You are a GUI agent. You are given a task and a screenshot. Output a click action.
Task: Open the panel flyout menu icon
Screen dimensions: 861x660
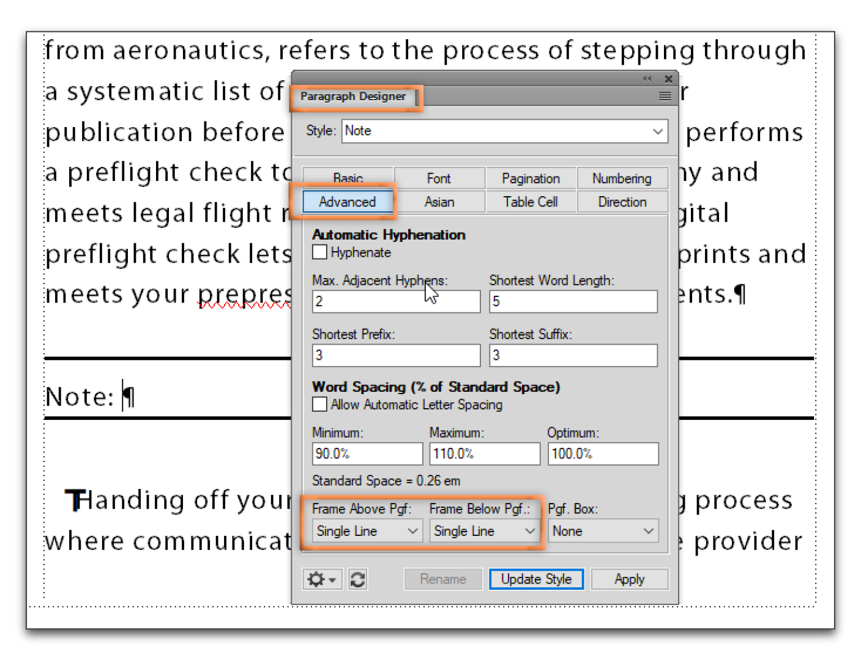point(665,96)
